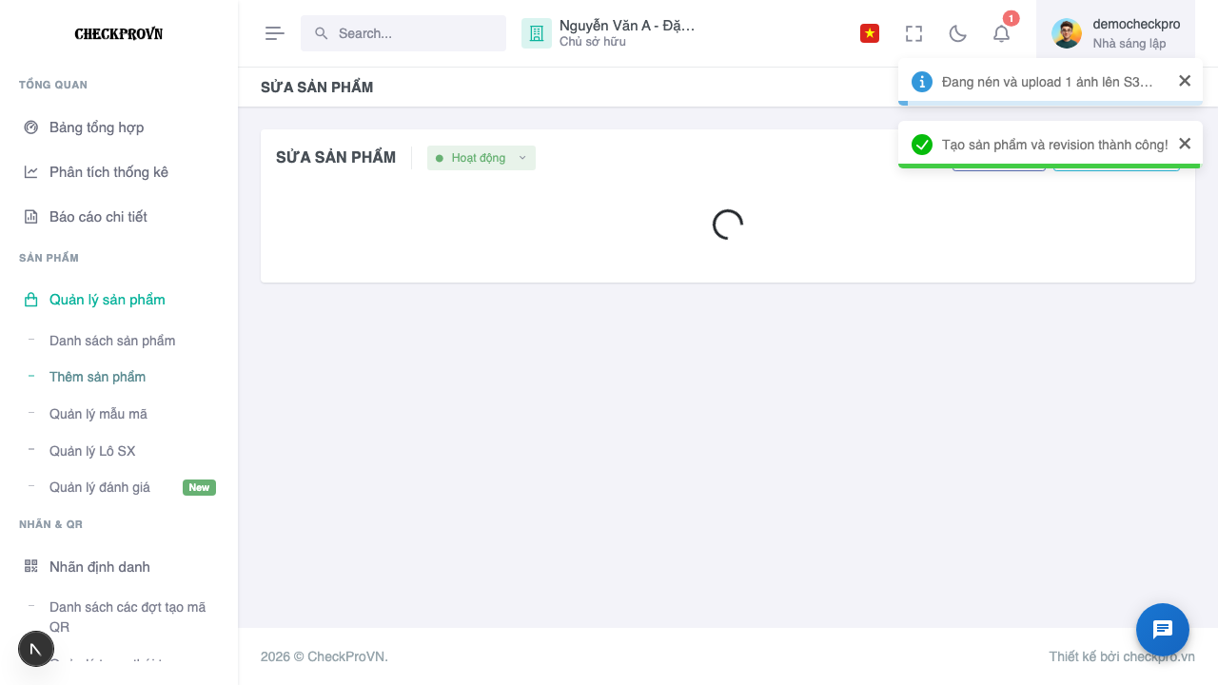1218x685 pixels.
Task: Dismiss the S3 upload info notification
Action: tap(1185, 81)
